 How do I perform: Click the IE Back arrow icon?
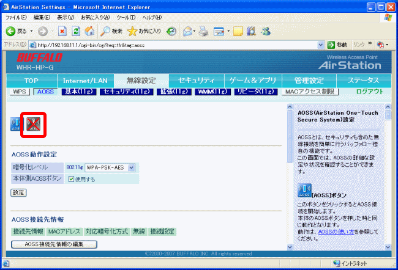click(x=10, y=31)
